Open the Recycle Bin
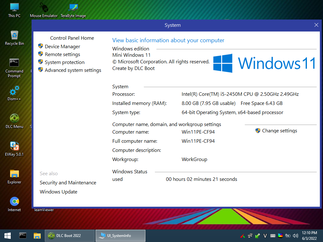323x242 pixels. tap(15, 38)
